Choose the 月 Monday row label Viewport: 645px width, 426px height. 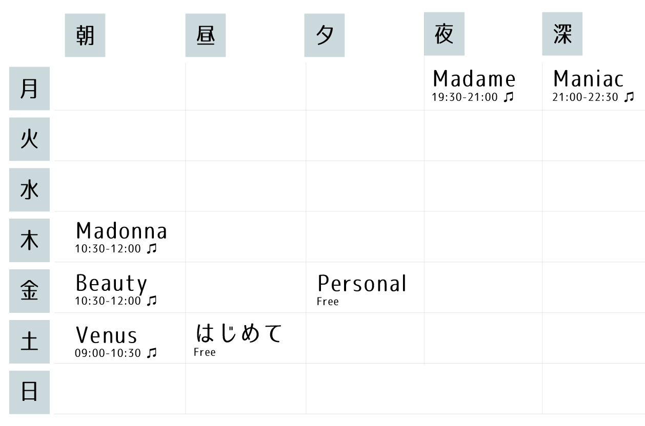coord(29,89)
